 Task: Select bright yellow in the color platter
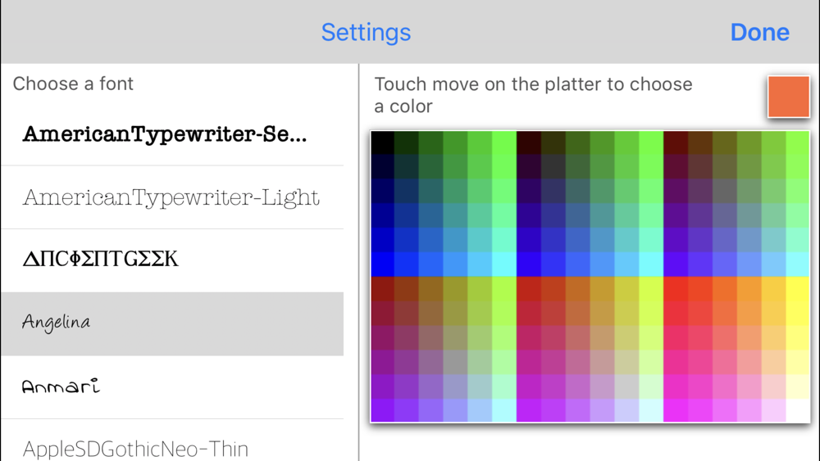[798, 289]
